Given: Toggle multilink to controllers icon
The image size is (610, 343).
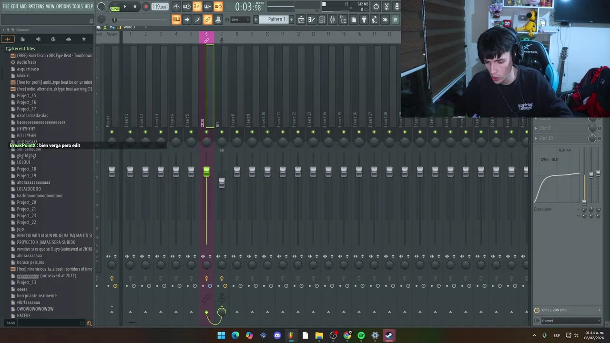Looking at the screenshot, I should point(207,20).
